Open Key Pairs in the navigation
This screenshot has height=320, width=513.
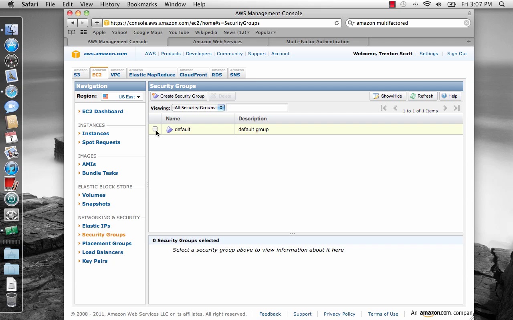point(95,261)
